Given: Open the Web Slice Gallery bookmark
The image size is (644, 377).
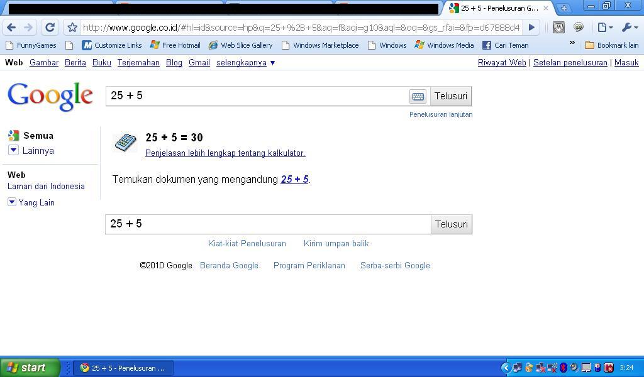Looking at the screenshot, I should coord(241,45).
